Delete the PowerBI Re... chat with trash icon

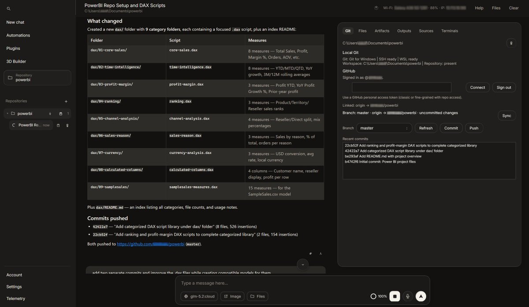(67, 125)
